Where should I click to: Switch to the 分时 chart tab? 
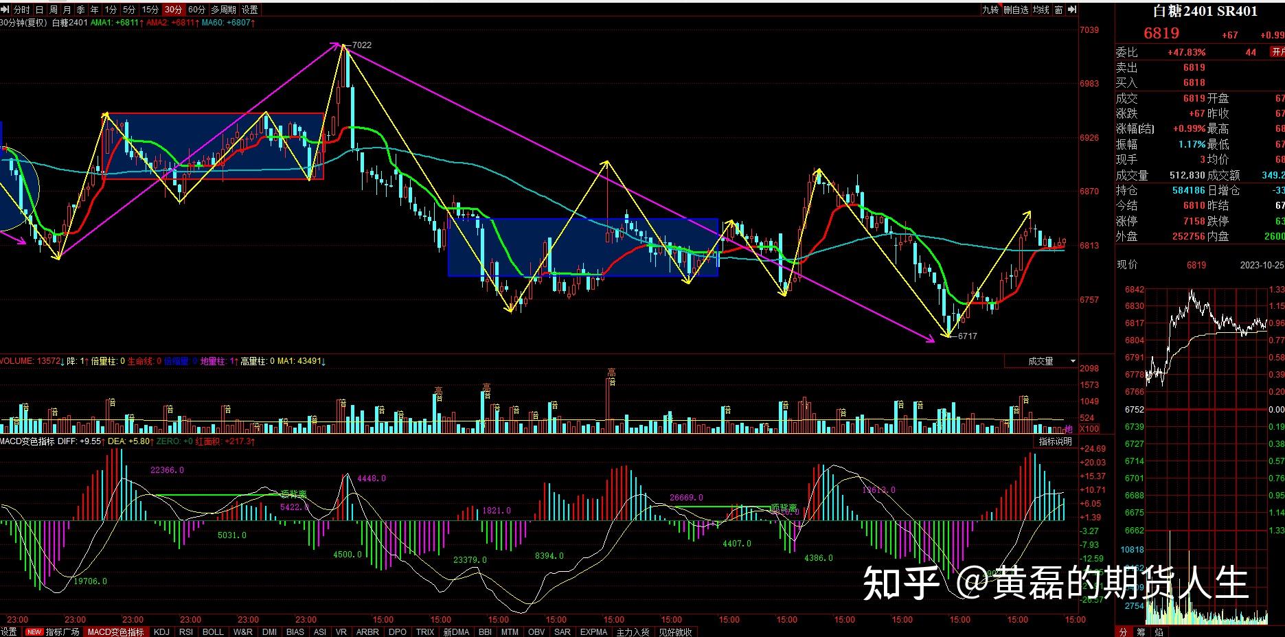pos(21,10)
